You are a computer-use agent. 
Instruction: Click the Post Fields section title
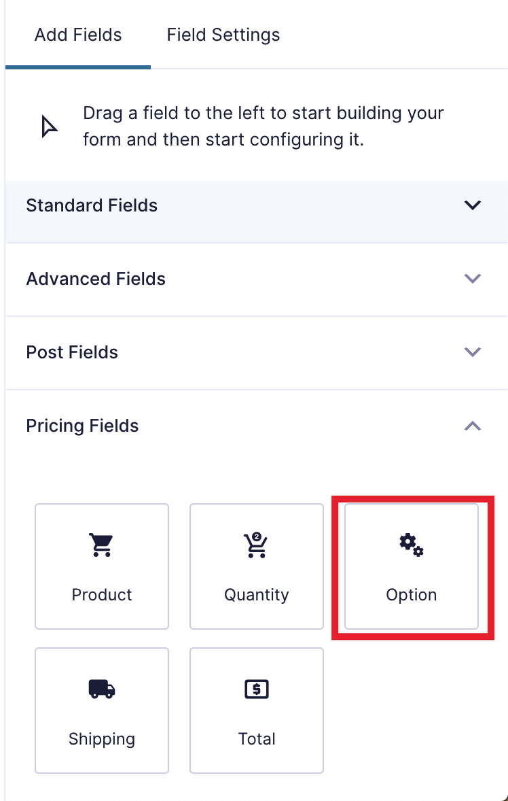[x=72, y=352]
